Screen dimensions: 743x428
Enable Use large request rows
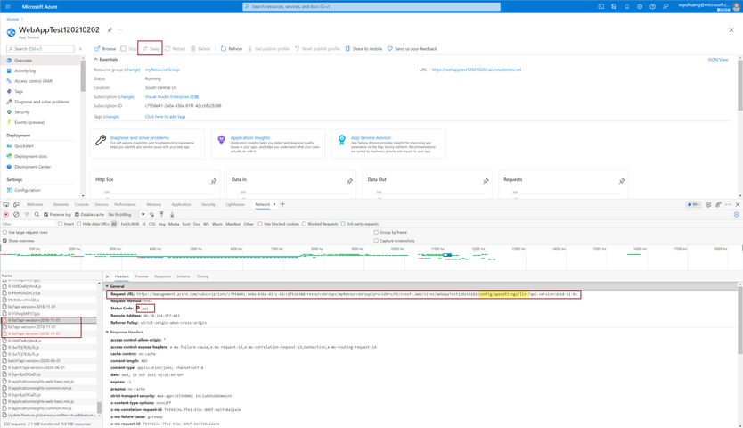pos(4,233)
